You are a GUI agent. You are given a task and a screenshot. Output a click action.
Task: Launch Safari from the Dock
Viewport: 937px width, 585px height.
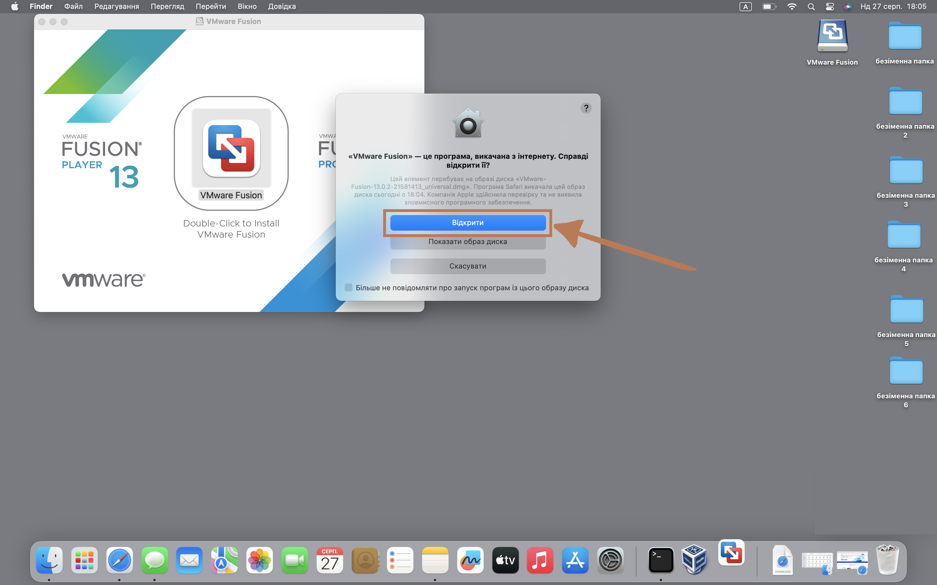[119, 560]
